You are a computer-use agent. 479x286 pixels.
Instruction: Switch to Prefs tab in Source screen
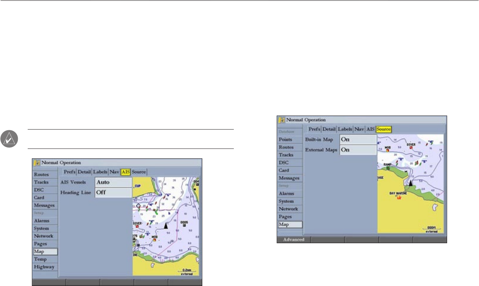pyautogui.click(x=315, y=130)
